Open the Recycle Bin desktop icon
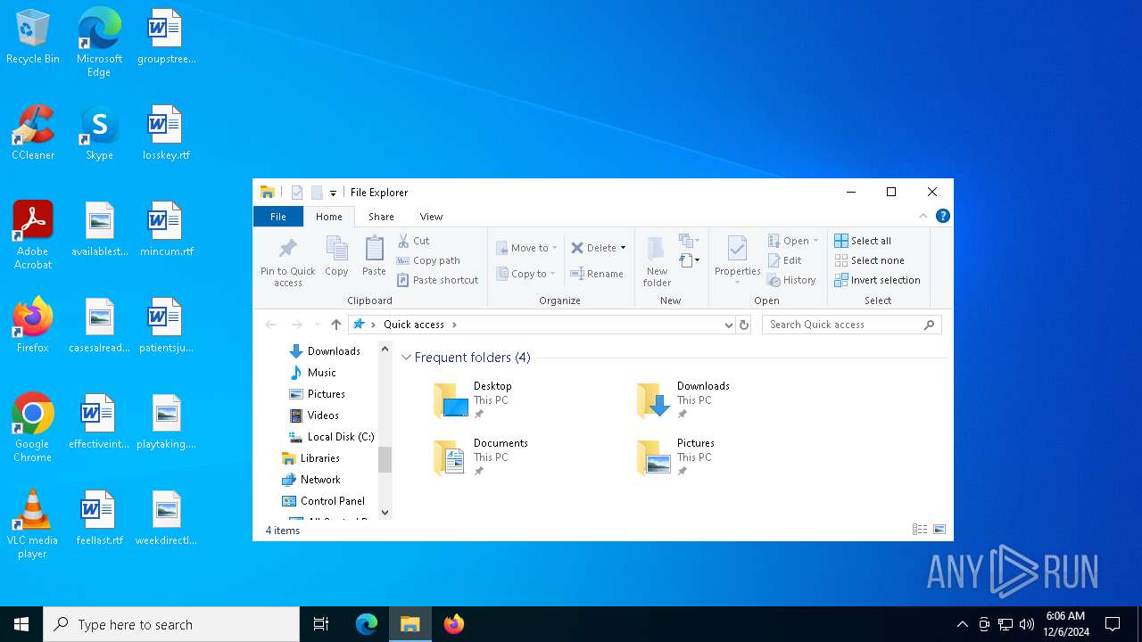Viewport: 1142px width, 642px height. (x=33, y=37)
